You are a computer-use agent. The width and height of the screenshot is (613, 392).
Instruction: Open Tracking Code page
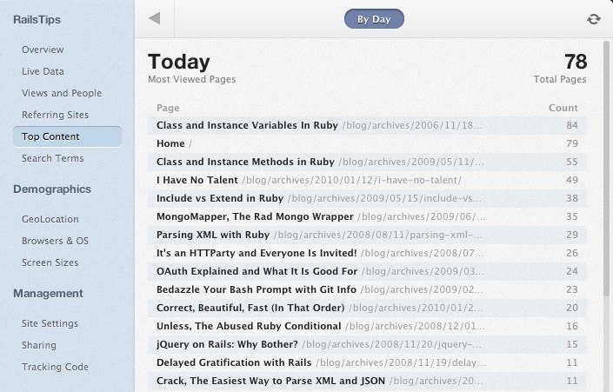[55, 367]
